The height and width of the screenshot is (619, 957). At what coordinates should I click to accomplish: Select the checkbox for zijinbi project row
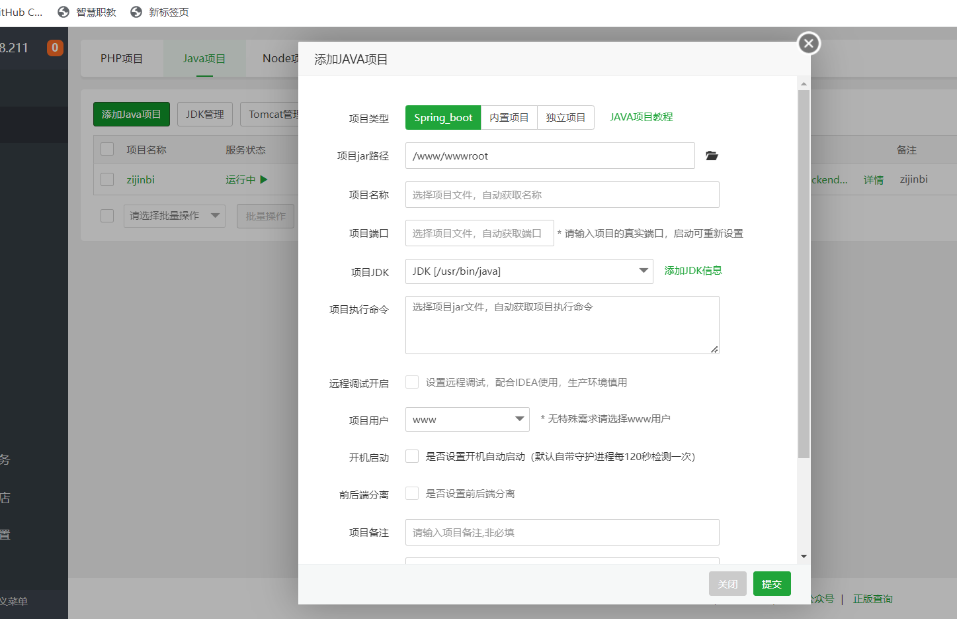pos(107,179)
